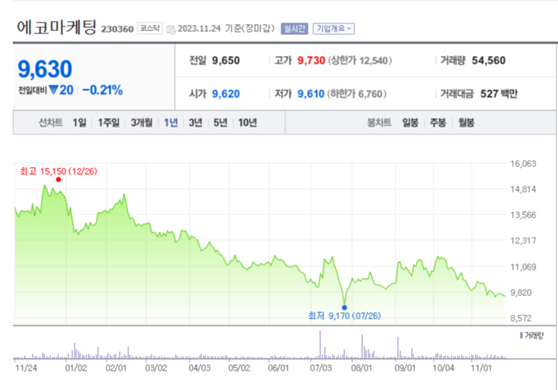558x390 pixels.
Task: Click the 고가 value 9,730
Action: [312, 61]
